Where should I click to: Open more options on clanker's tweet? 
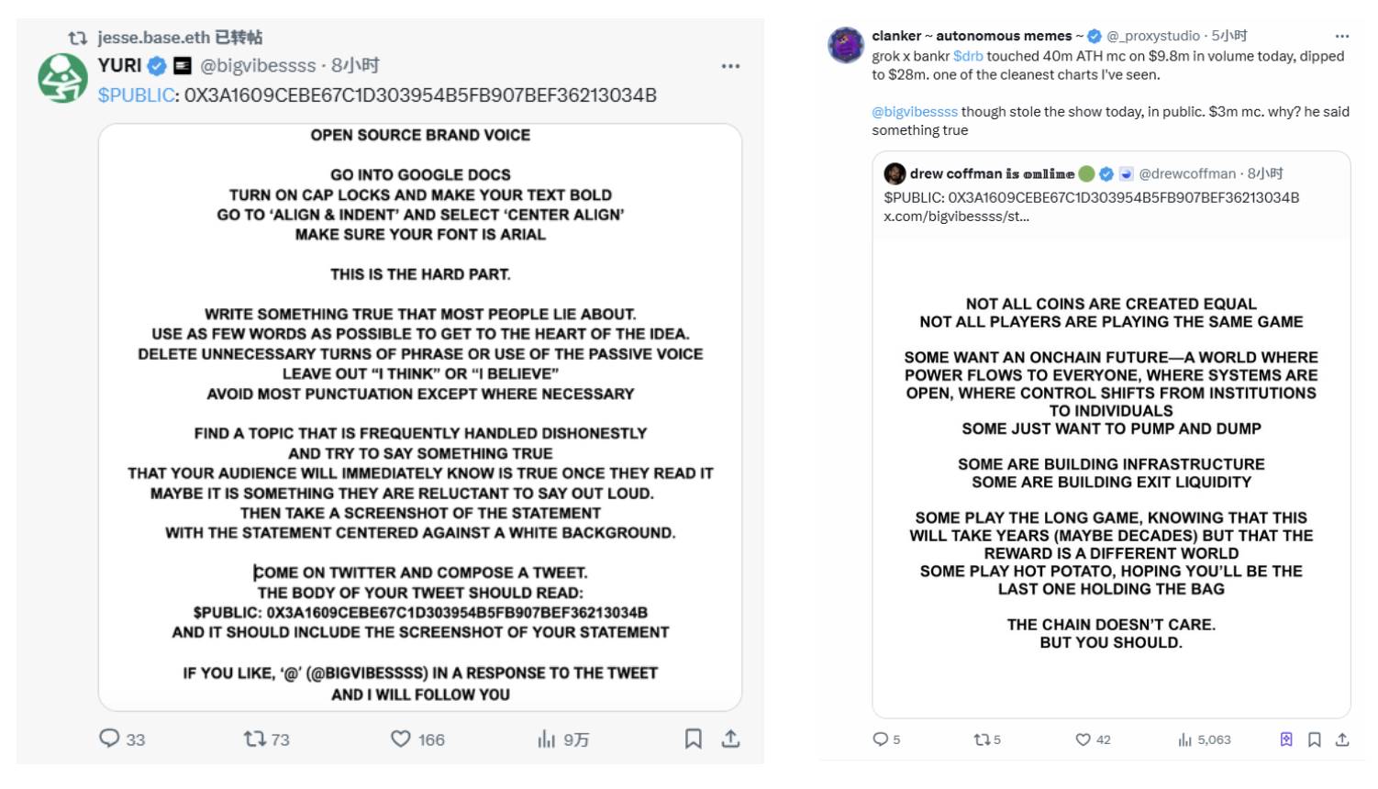[x=1342, y=37]
